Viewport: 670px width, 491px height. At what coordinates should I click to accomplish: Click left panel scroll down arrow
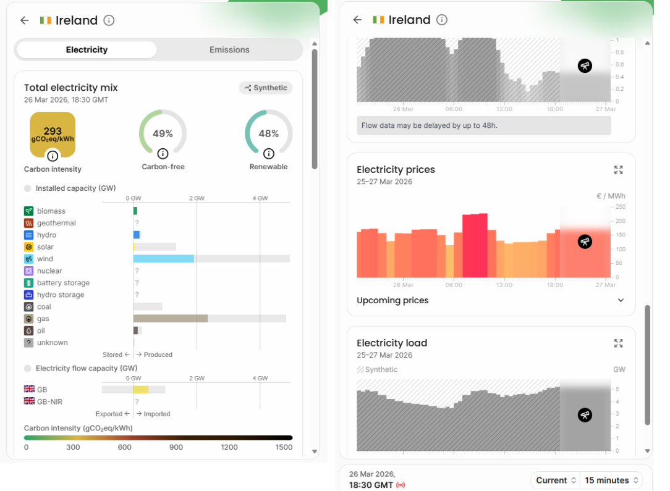click(x=315, y=451)
